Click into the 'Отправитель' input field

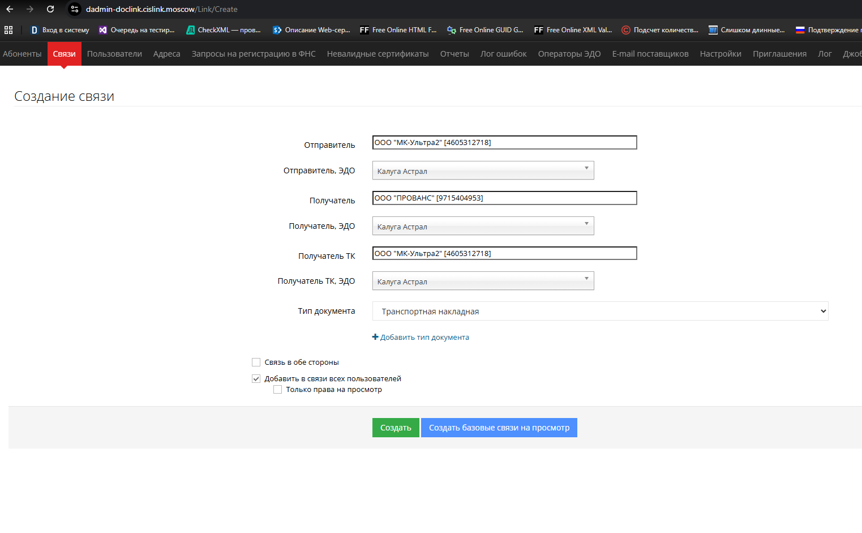coord(505,143)
